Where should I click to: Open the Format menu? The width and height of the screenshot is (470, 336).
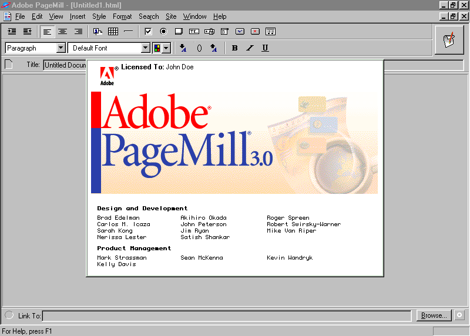point(122,16)
